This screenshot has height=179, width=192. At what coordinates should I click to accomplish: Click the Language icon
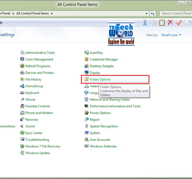tap(87, 93)
